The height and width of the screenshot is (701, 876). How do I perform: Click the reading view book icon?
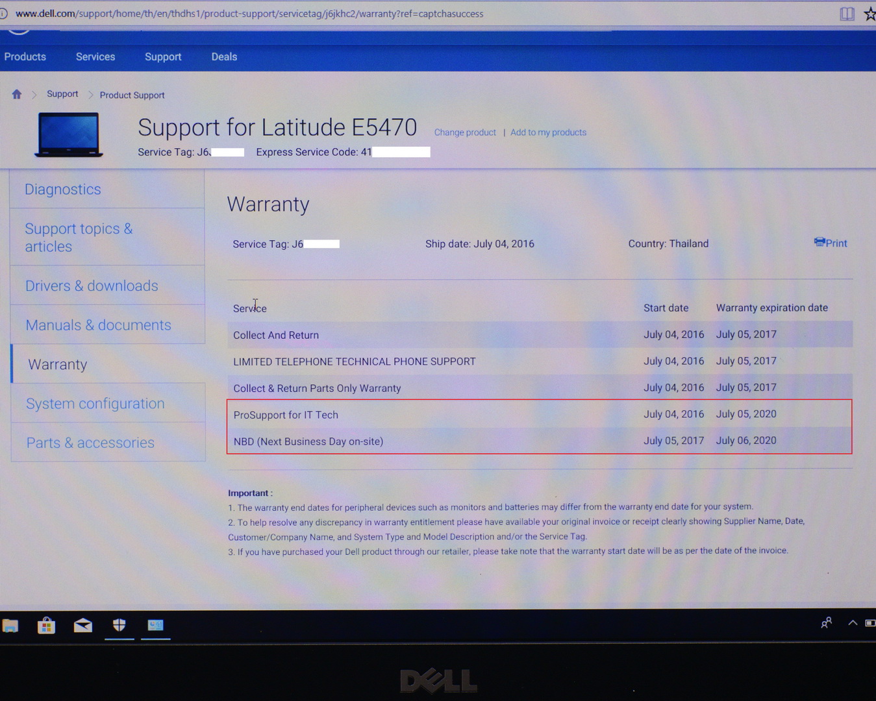847,14
